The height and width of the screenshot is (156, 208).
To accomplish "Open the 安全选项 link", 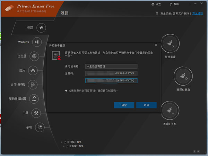I will click(x=198, y=13).
